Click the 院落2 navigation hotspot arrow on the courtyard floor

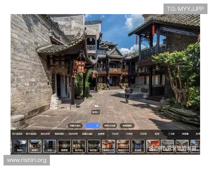click(96, 106)
